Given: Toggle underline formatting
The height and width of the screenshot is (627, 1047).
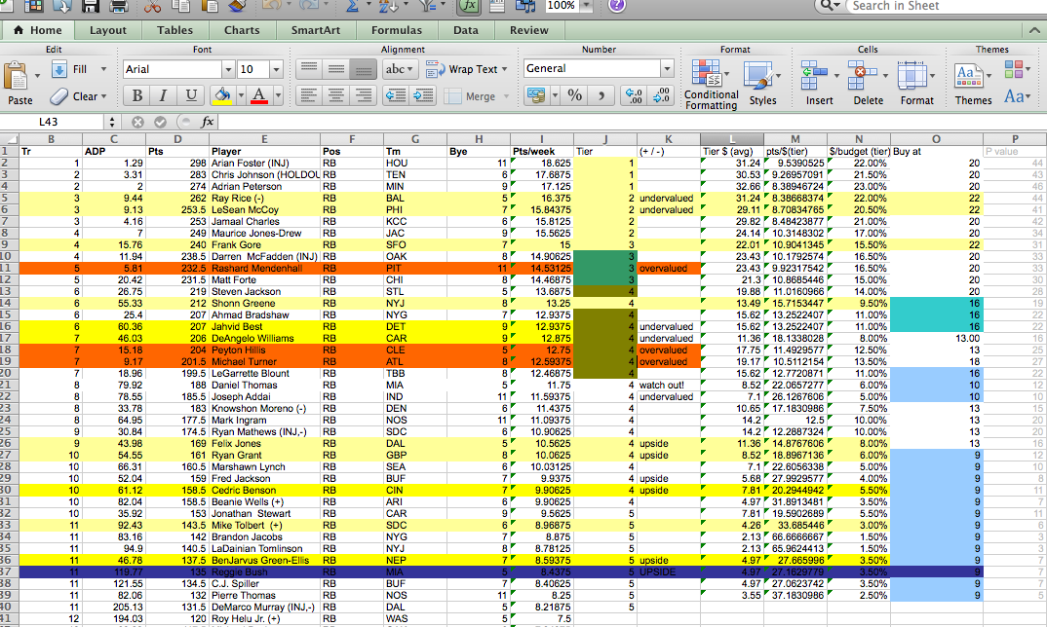Looking at the screenshot, I should point(190,95).
